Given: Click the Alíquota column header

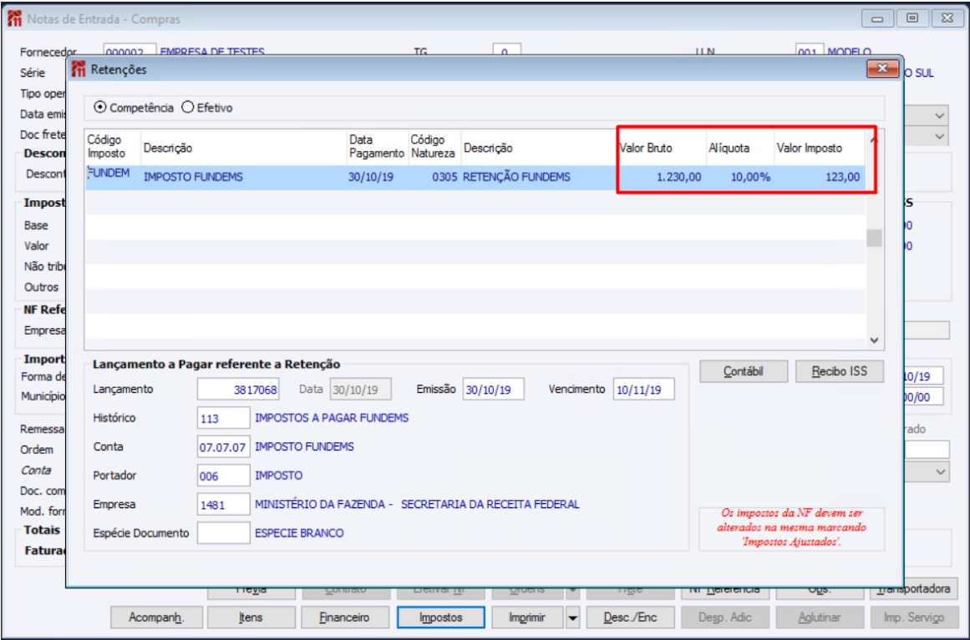Looking at the screenshot, I should pyautogui.click(x=740, y=147).
